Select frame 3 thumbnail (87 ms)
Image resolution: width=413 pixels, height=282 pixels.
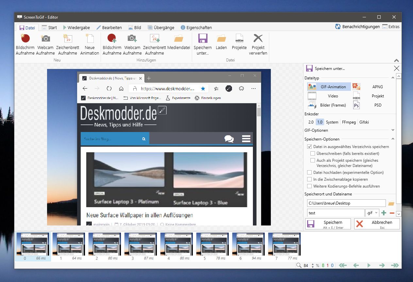[x=140, y=247]
